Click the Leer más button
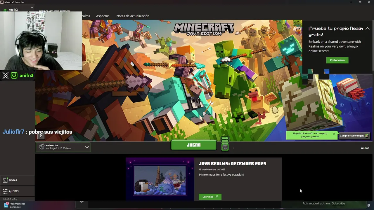 (x=210, y=197)
